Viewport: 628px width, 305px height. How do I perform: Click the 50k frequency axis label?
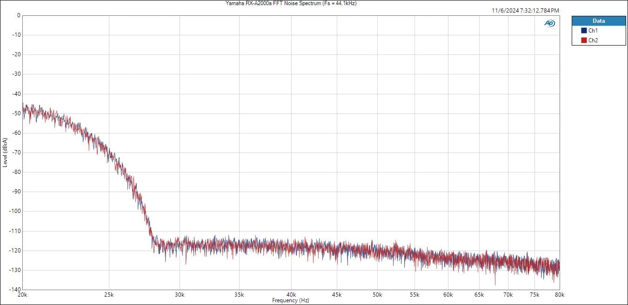(377, 294)
